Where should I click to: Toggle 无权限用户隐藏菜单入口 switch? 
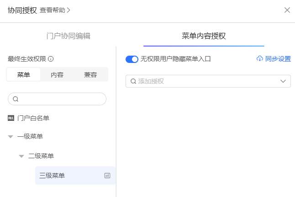click(x=132, y=59)
